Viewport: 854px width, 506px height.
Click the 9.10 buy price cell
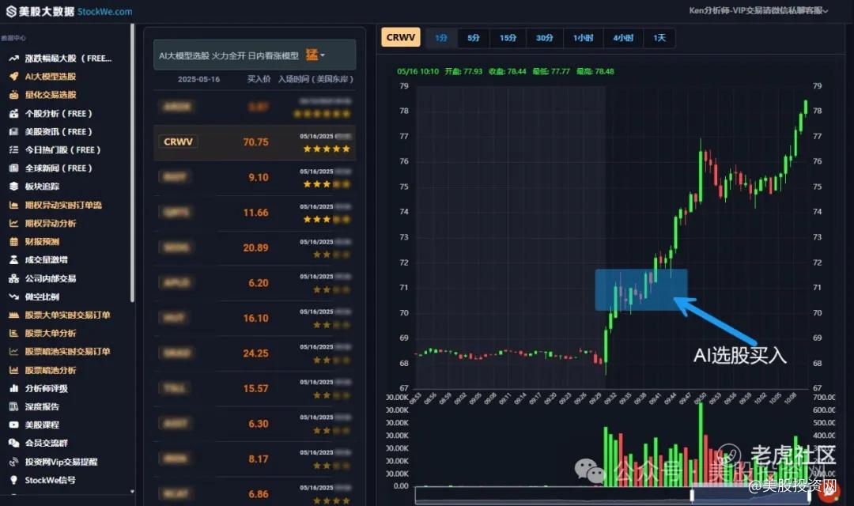[x=258, y=178]
